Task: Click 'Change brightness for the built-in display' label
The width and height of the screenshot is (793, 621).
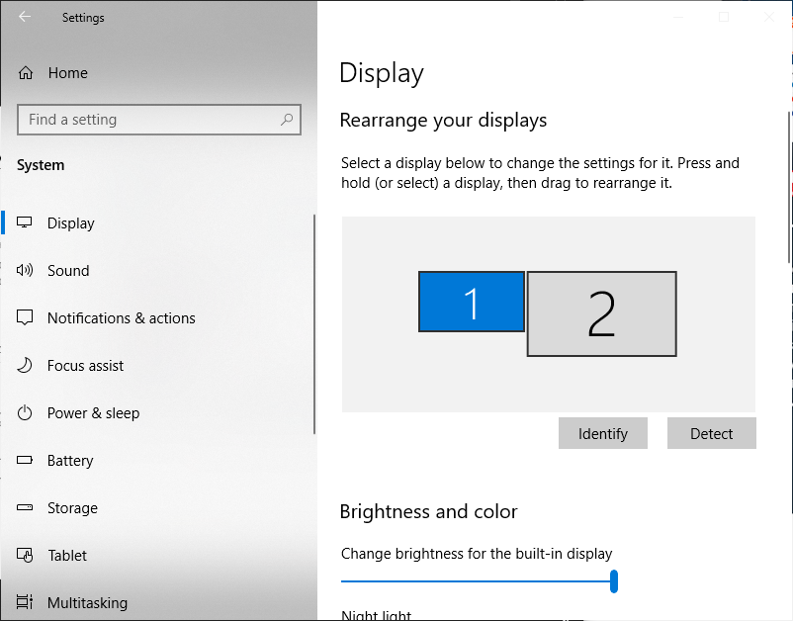Action: tap(477, 554)
